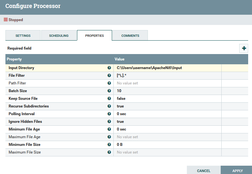252x174 pixels.
Task: Show Polling Interval help icon
Action: point(109,114)
